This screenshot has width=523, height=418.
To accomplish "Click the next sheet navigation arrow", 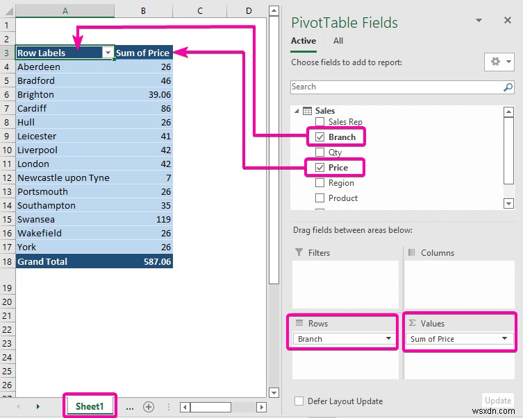I will pyautogui.click(x=38, y=407).
